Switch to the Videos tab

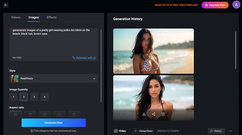16,17
